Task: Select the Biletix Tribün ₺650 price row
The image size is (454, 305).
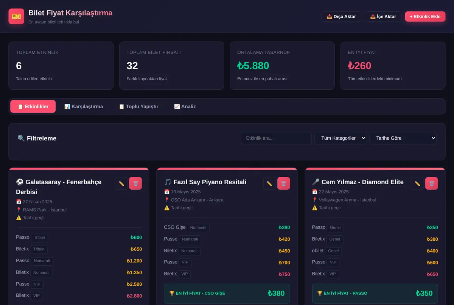Action: pyautogui.click(x=79, y=249)
